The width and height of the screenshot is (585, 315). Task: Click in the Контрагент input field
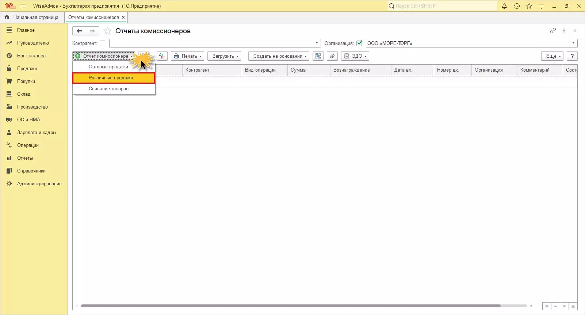pyautogui.click(x=211, y=43)
